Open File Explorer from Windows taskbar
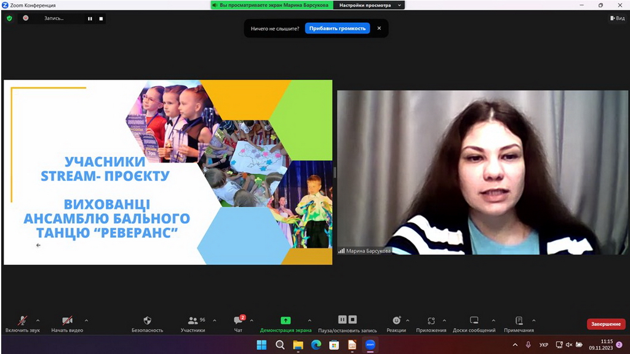The height and width of the screenshot is (354, 630). tap(298, 345)
